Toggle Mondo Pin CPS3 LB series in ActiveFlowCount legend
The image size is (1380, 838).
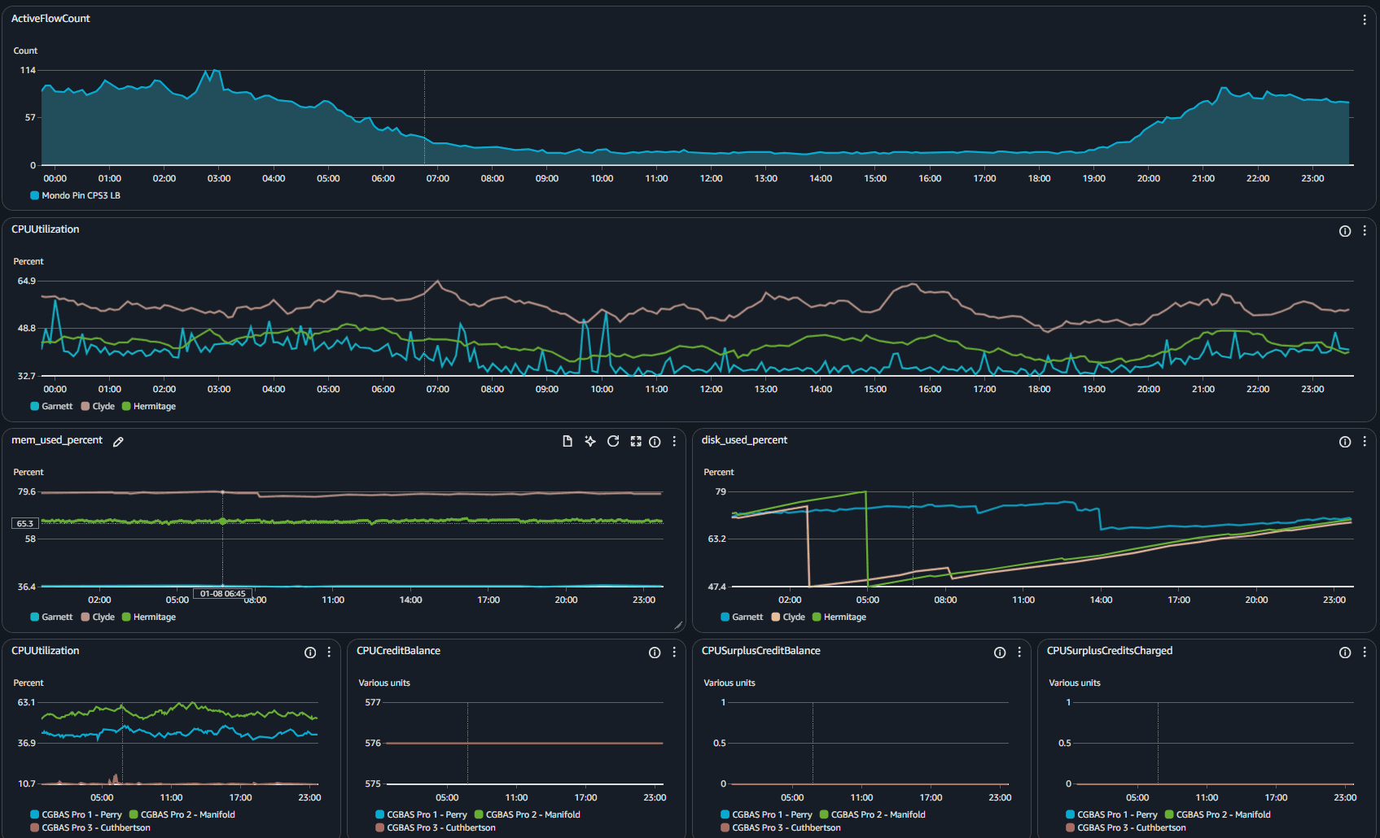pos(75,195)
